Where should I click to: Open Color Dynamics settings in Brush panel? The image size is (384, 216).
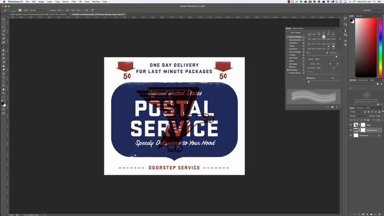[295, 52]
